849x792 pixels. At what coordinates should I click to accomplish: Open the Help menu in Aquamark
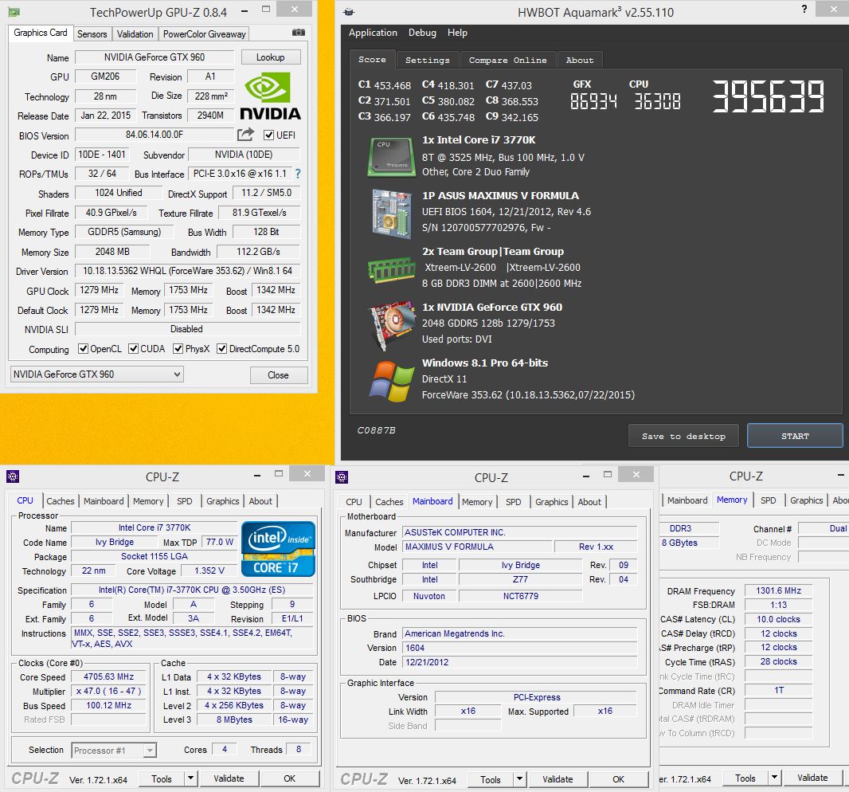(457, 33)
